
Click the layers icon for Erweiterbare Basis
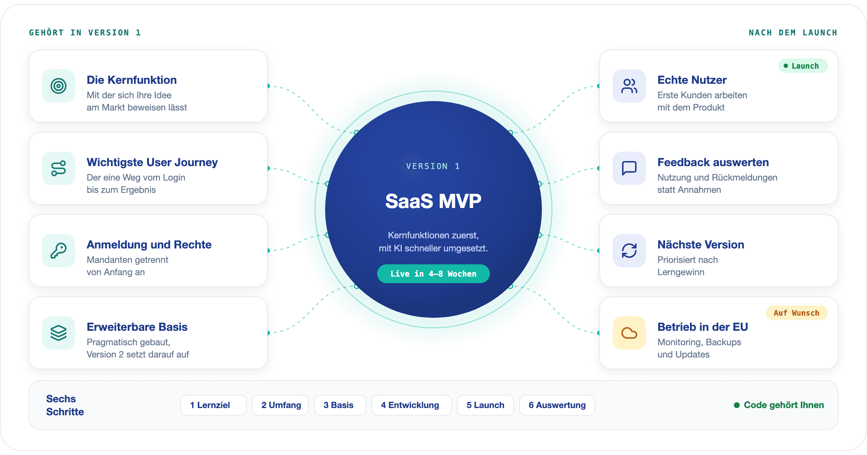point(59,333)
